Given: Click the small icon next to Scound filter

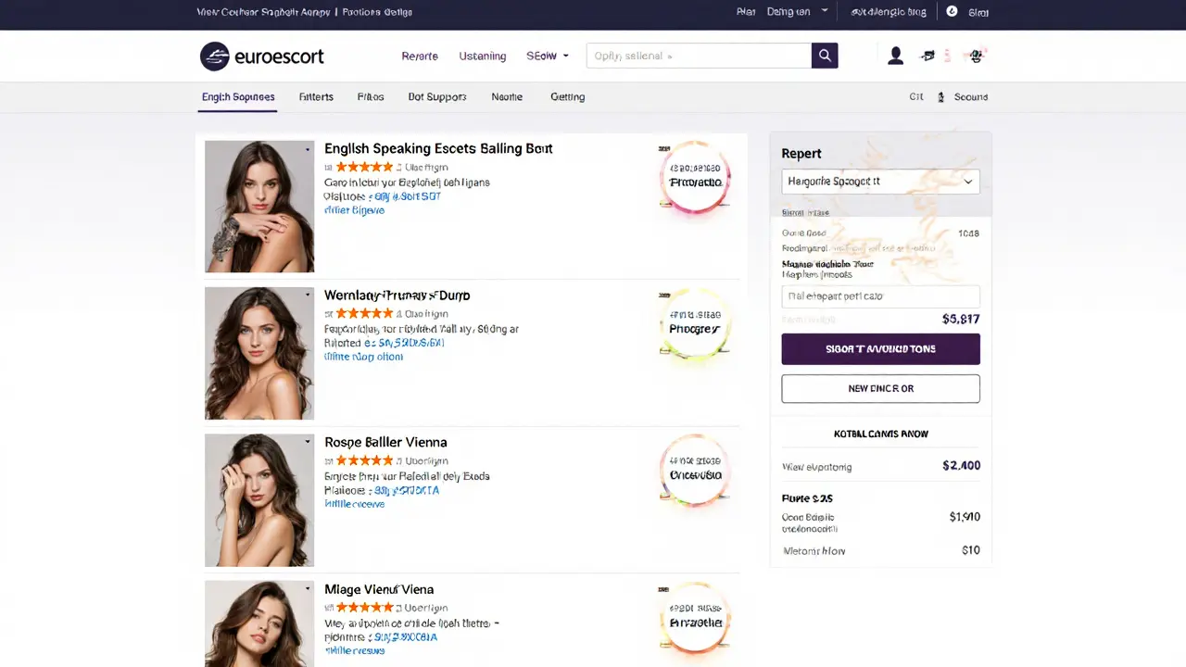Looking at the screenshot, I should [940, 96].
